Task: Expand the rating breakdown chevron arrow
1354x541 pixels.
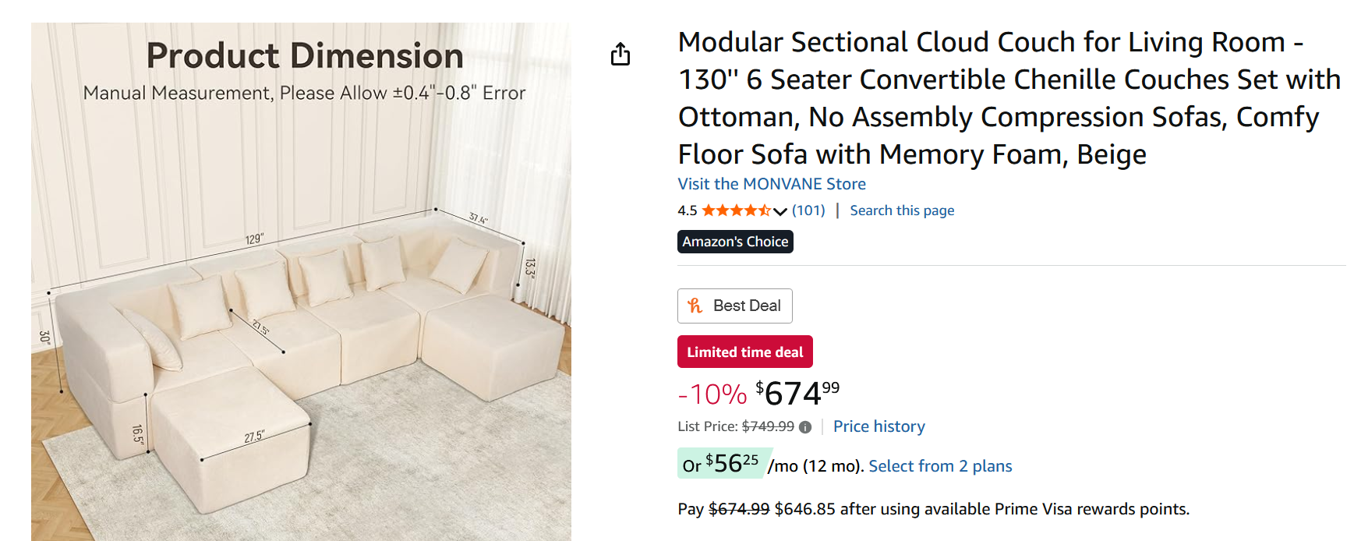Action: [780, 211]
